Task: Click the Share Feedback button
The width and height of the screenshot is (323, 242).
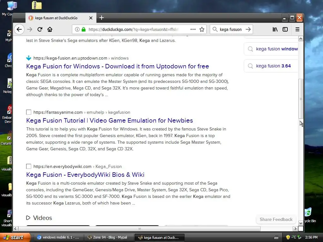Action: 276,219
